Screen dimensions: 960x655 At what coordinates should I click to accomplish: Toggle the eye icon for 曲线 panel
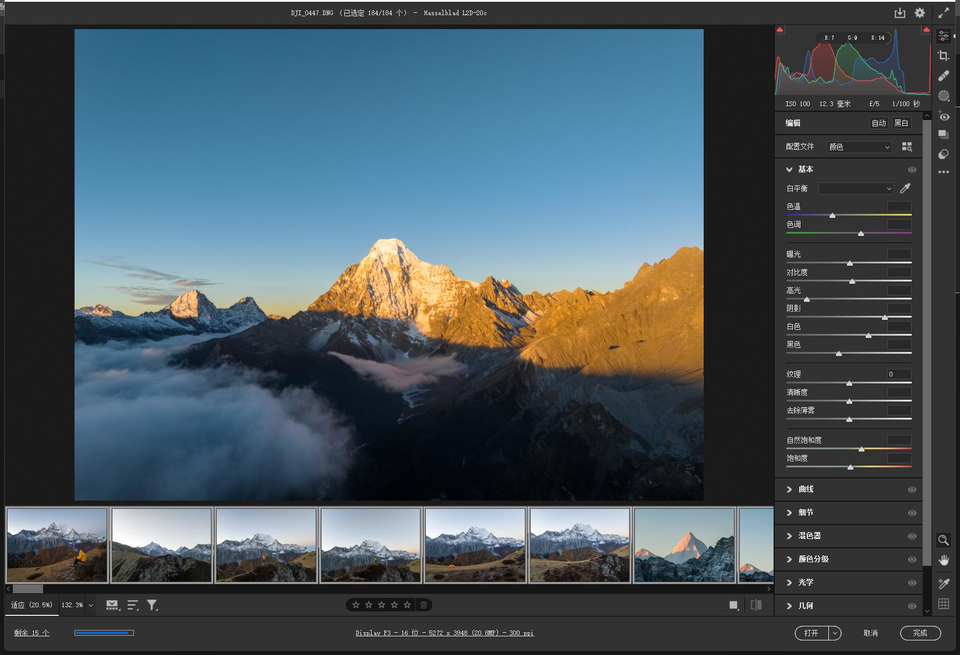[x=912, y=490]
